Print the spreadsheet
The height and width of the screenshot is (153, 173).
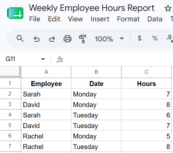[68, 39]
